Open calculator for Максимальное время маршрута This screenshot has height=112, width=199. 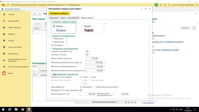tap(101, 67)
